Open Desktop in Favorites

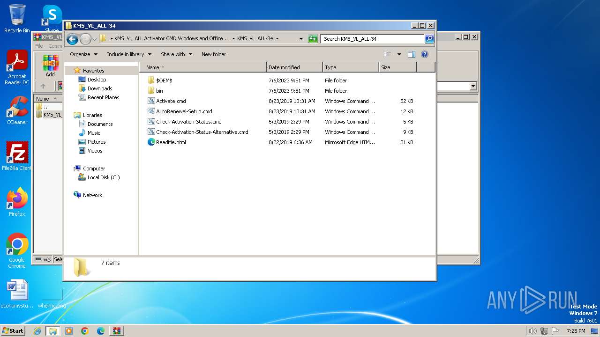coord(97,80)
